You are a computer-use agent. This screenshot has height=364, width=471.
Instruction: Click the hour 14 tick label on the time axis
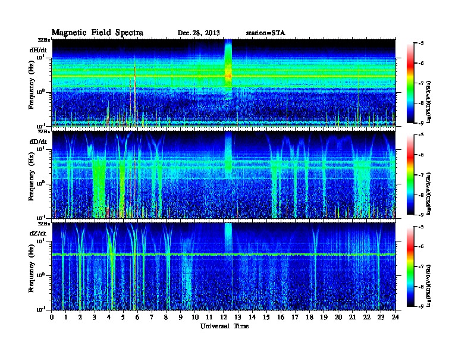click(x=252, y=317)
